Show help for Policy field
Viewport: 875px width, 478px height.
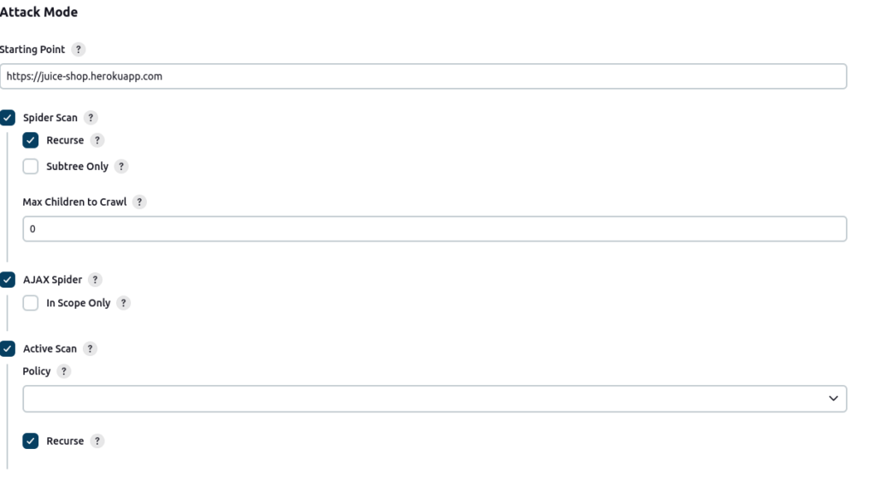pos(64,372)
